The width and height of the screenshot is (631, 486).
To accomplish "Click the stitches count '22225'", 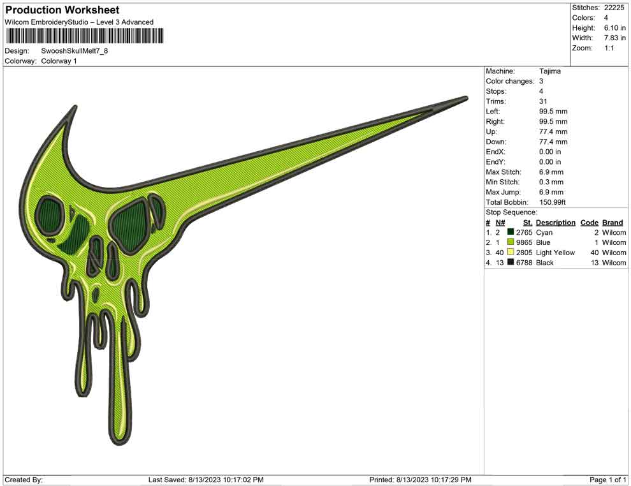I will point(614,8).
